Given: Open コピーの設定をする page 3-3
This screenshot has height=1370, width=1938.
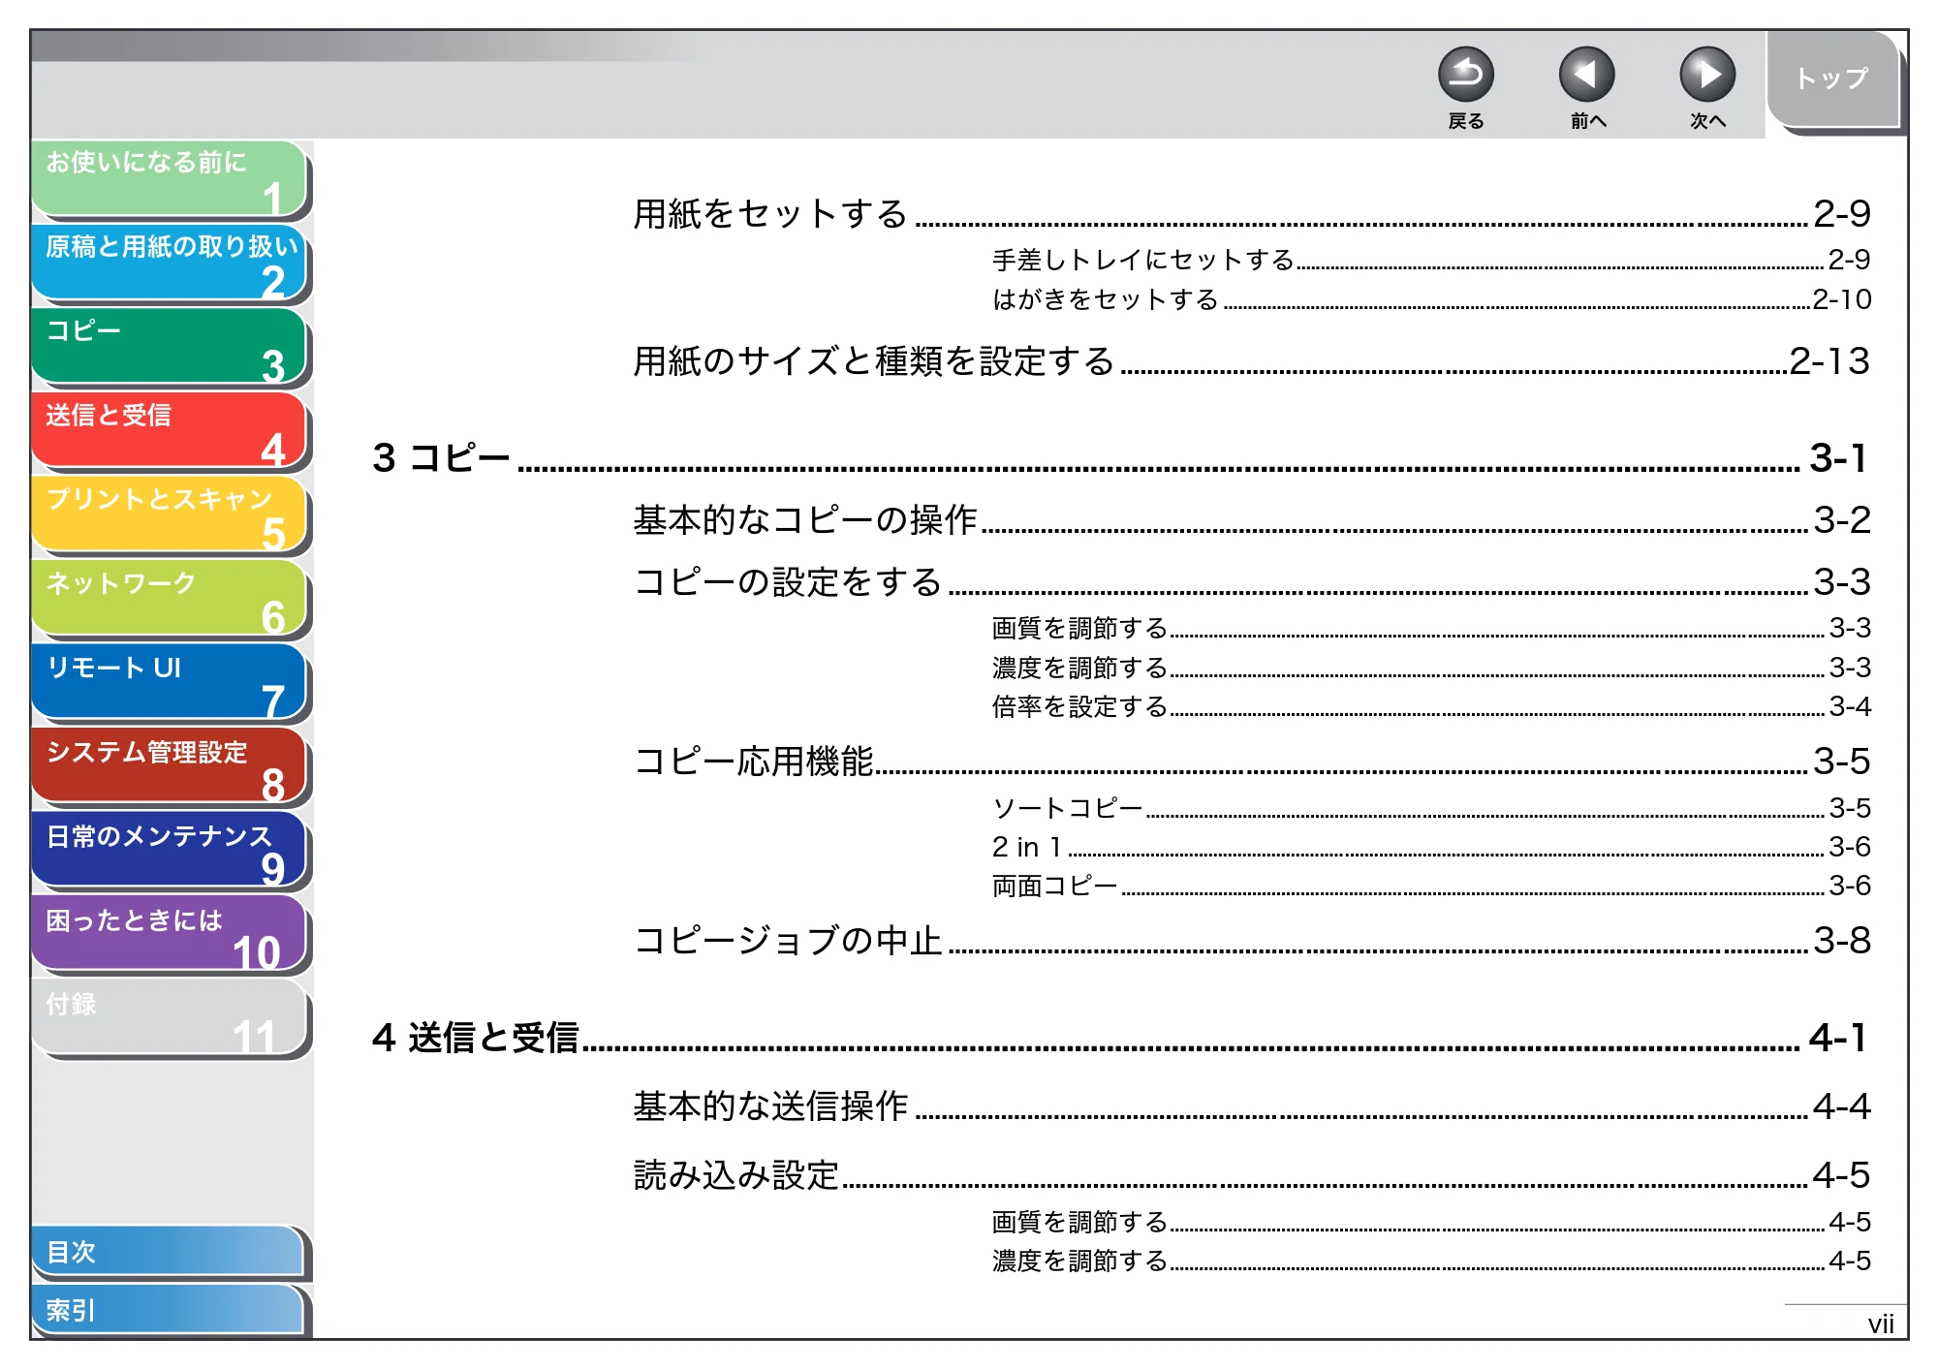Looking at the screenshot, I should [x=1251, y=582].
